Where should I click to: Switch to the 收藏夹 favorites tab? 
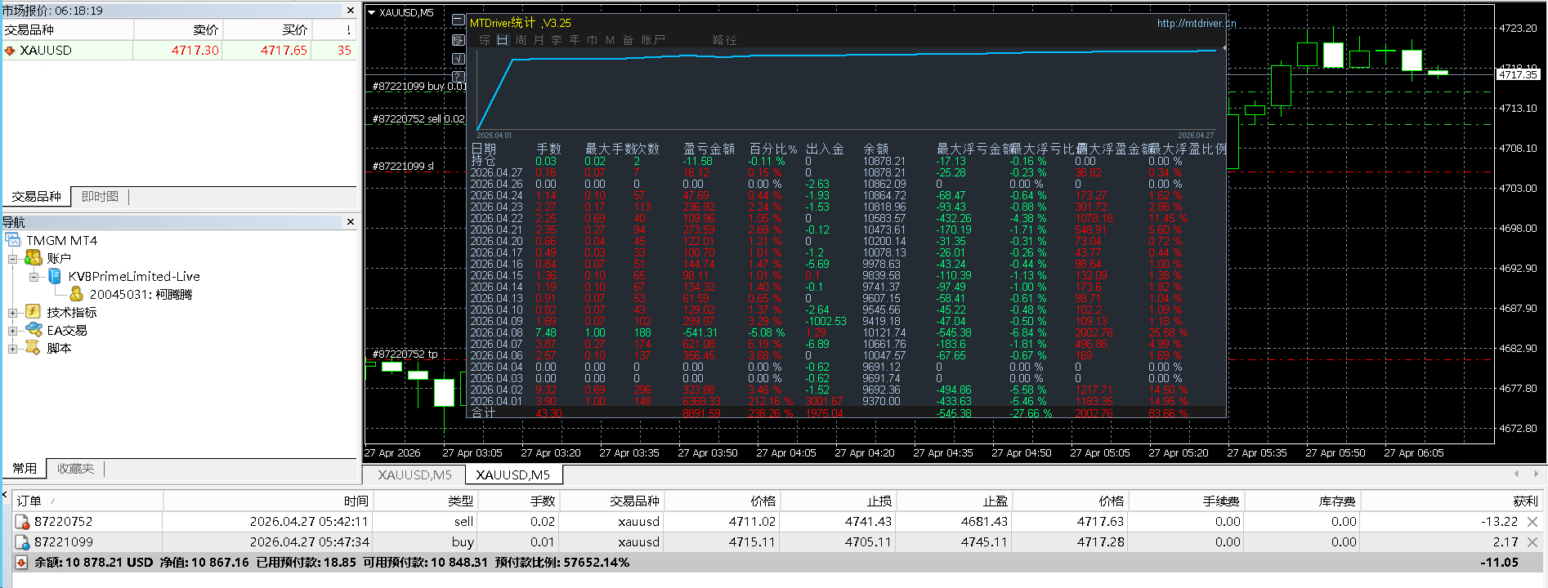[x=75, y=469]
